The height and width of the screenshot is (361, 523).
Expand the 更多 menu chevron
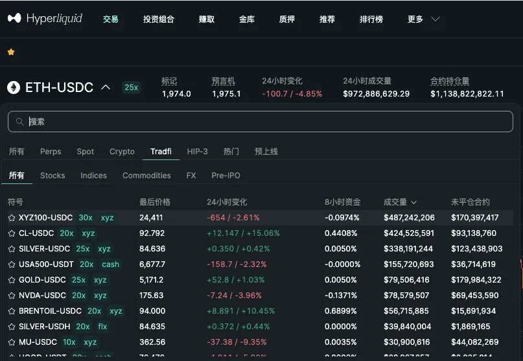point(436,19)
